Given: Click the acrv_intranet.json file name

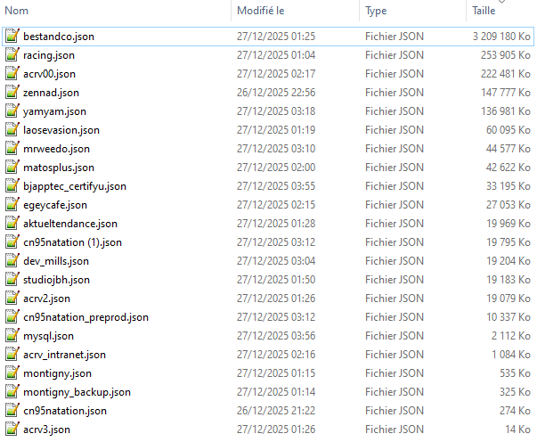Looking at the screenshot, I should tap(65, 355).
